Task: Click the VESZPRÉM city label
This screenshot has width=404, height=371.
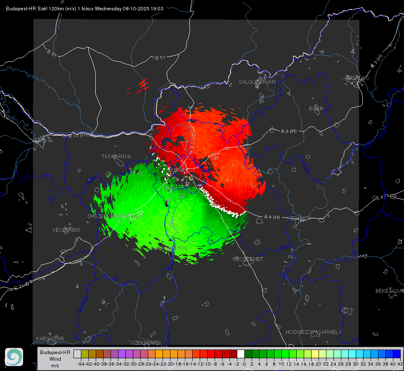Action: pos(66,230)
